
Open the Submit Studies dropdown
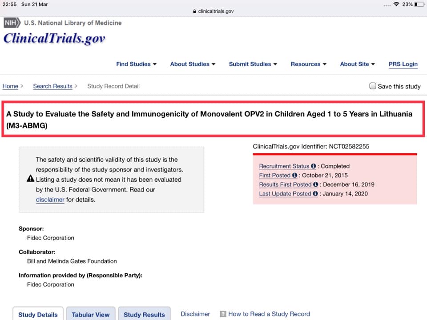pyautogui.click(x=253, y=64)
